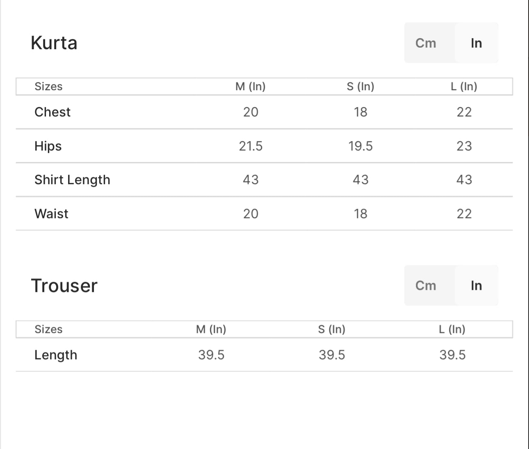Click the Trouser section heading
529x449 pixels.
(x=64, y=286)
